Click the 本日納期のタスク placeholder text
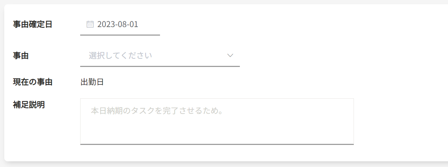This screenshot has height=167, width=448. pos(157,111)
